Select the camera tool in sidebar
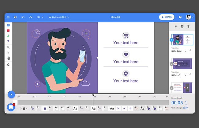 pos(8,25)
